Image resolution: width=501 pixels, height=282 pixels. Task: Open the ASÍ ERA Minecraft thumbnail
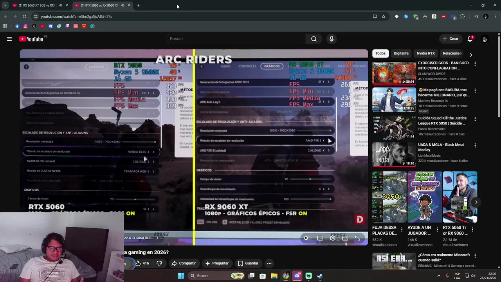(x=394, y=261)
